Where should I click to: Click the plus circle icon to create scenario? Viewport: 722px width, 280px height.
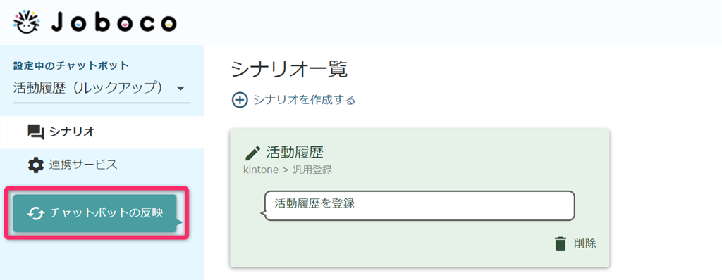pos(240,100)
